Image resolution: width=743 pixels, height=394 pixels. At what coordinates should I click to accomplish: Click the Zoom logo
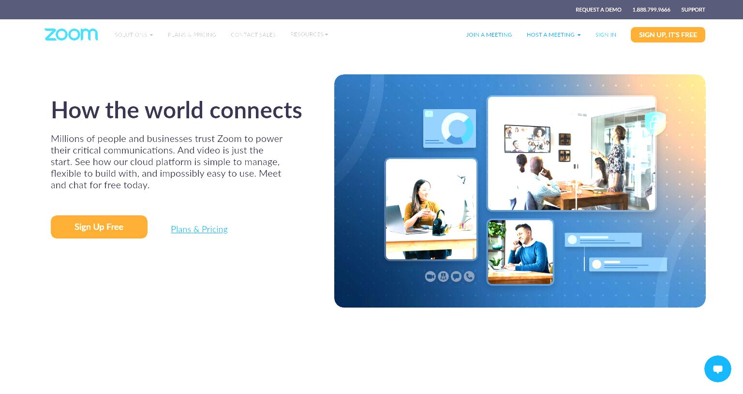coord(71,34)
